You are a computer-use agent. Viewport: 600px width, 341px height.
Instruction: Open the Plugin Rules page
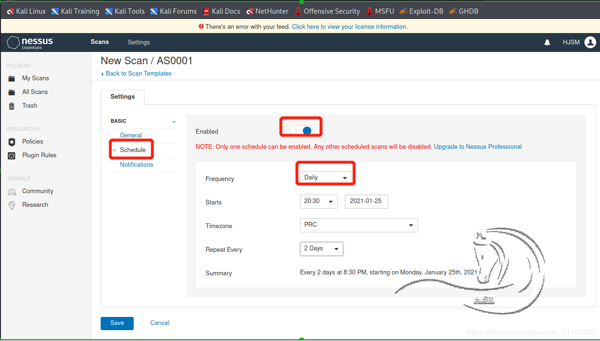(39, 155)
